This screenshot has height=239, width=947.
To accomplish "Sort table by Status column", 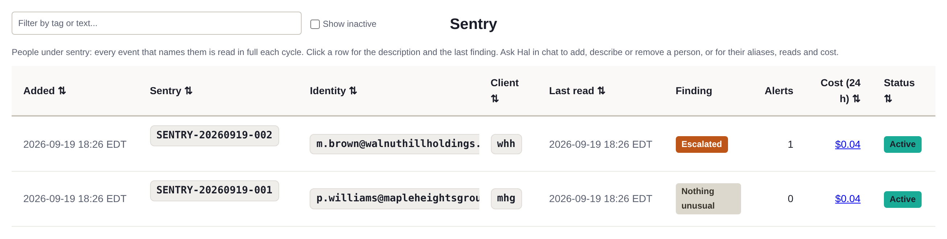I will click(899, 91).
